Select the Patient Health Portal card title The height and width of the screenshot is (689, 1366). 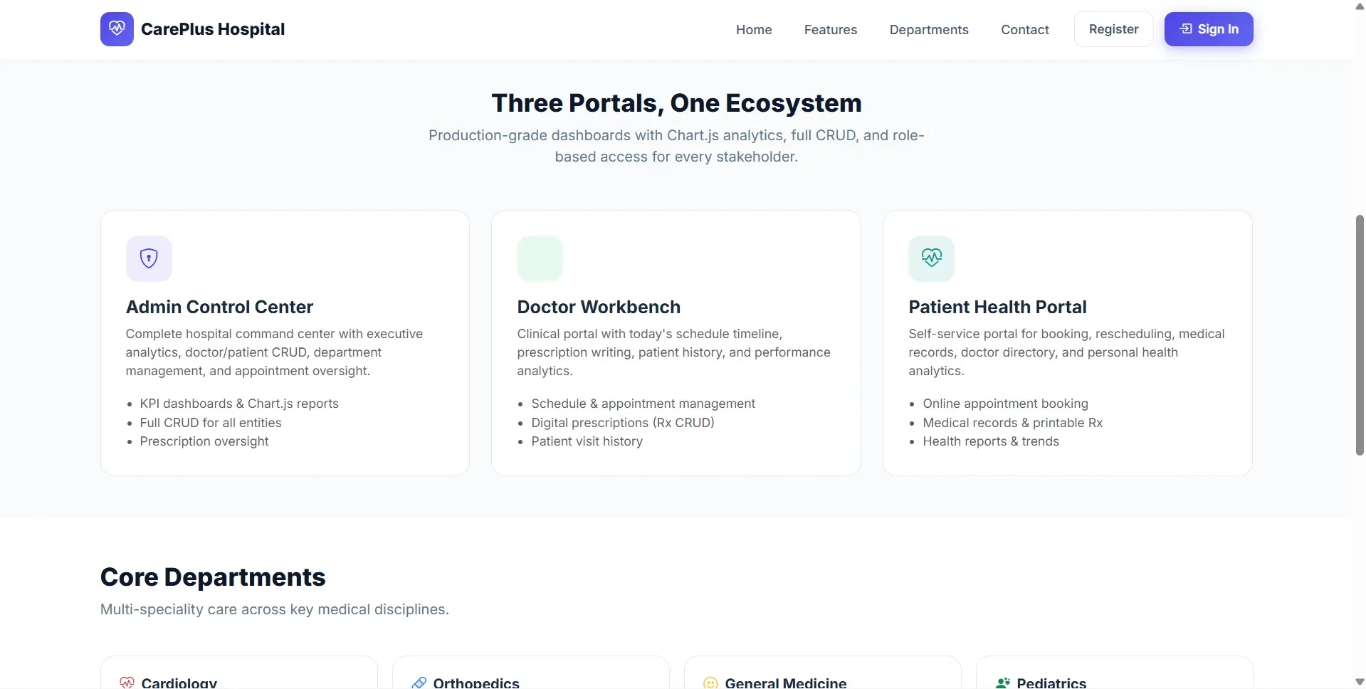(997, 307)
